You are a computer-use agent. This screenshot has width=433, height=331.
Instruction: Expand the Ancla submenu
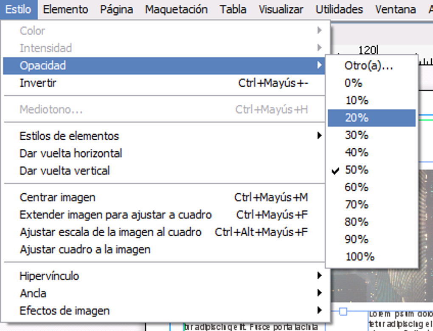tap(33, 293)
